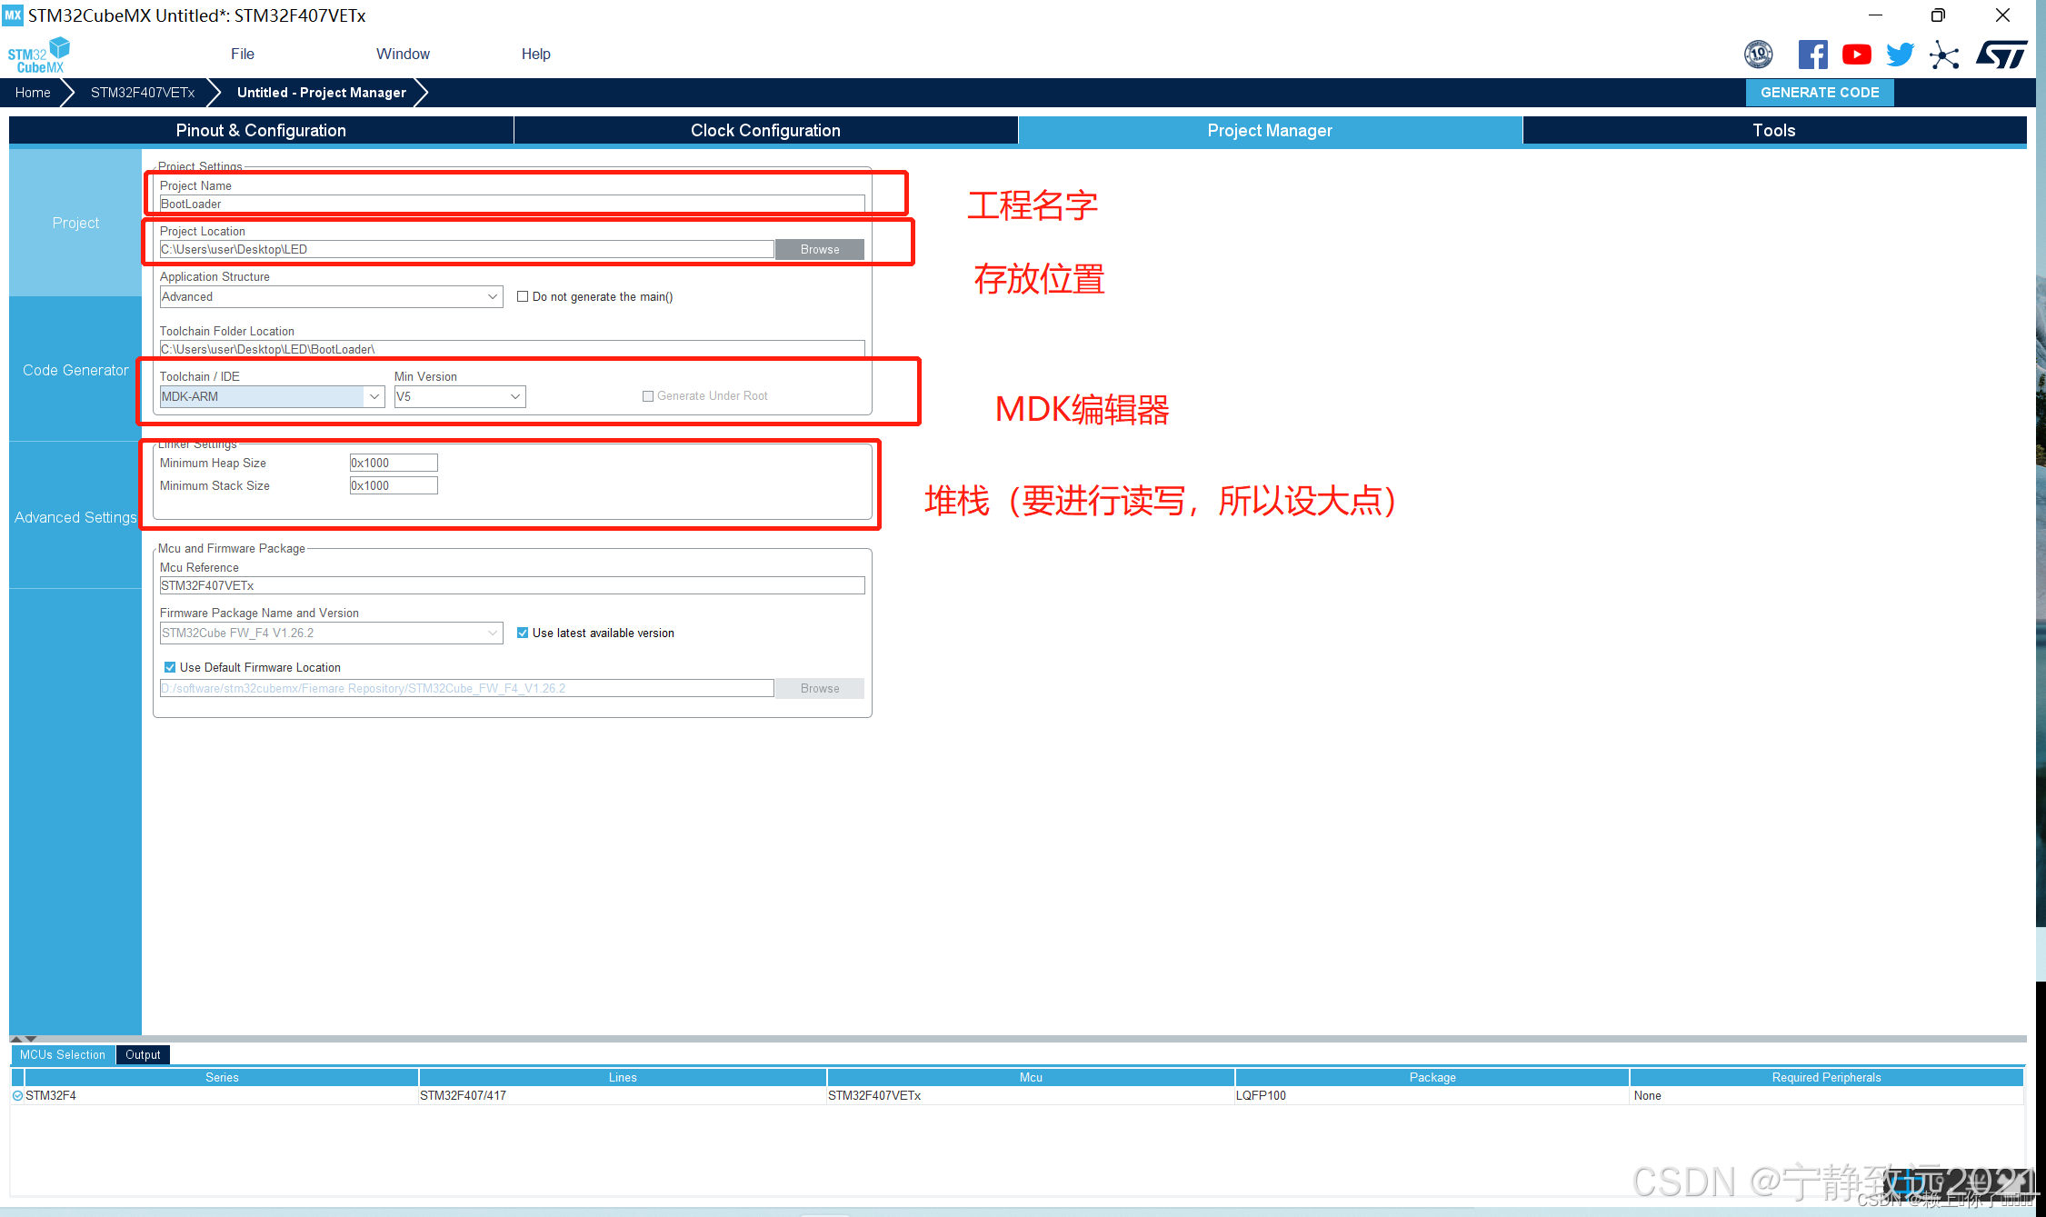Open the Facebook icon link
The width and height of the screenshot is (2046, 1217).
tap(1812, 55)
